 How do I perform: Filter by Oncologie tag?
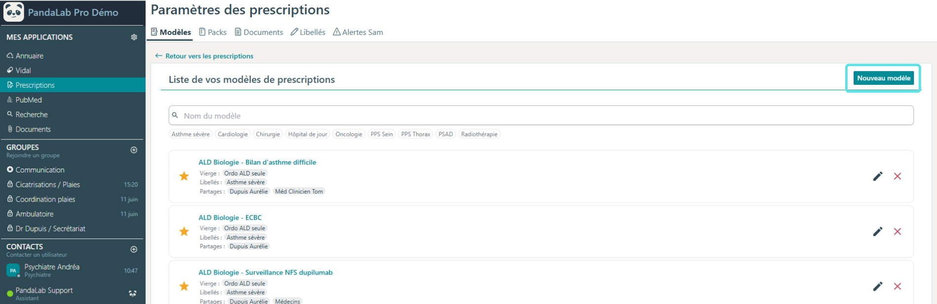pyautogui.click(x=349, y=134)
